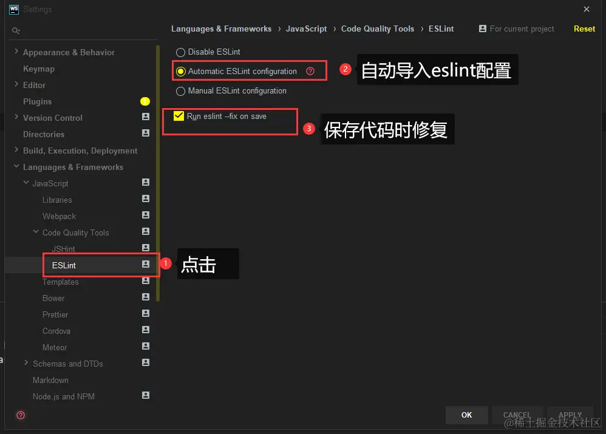
Task: Click the settings search magnifier icon
Action: click(16, 30)
